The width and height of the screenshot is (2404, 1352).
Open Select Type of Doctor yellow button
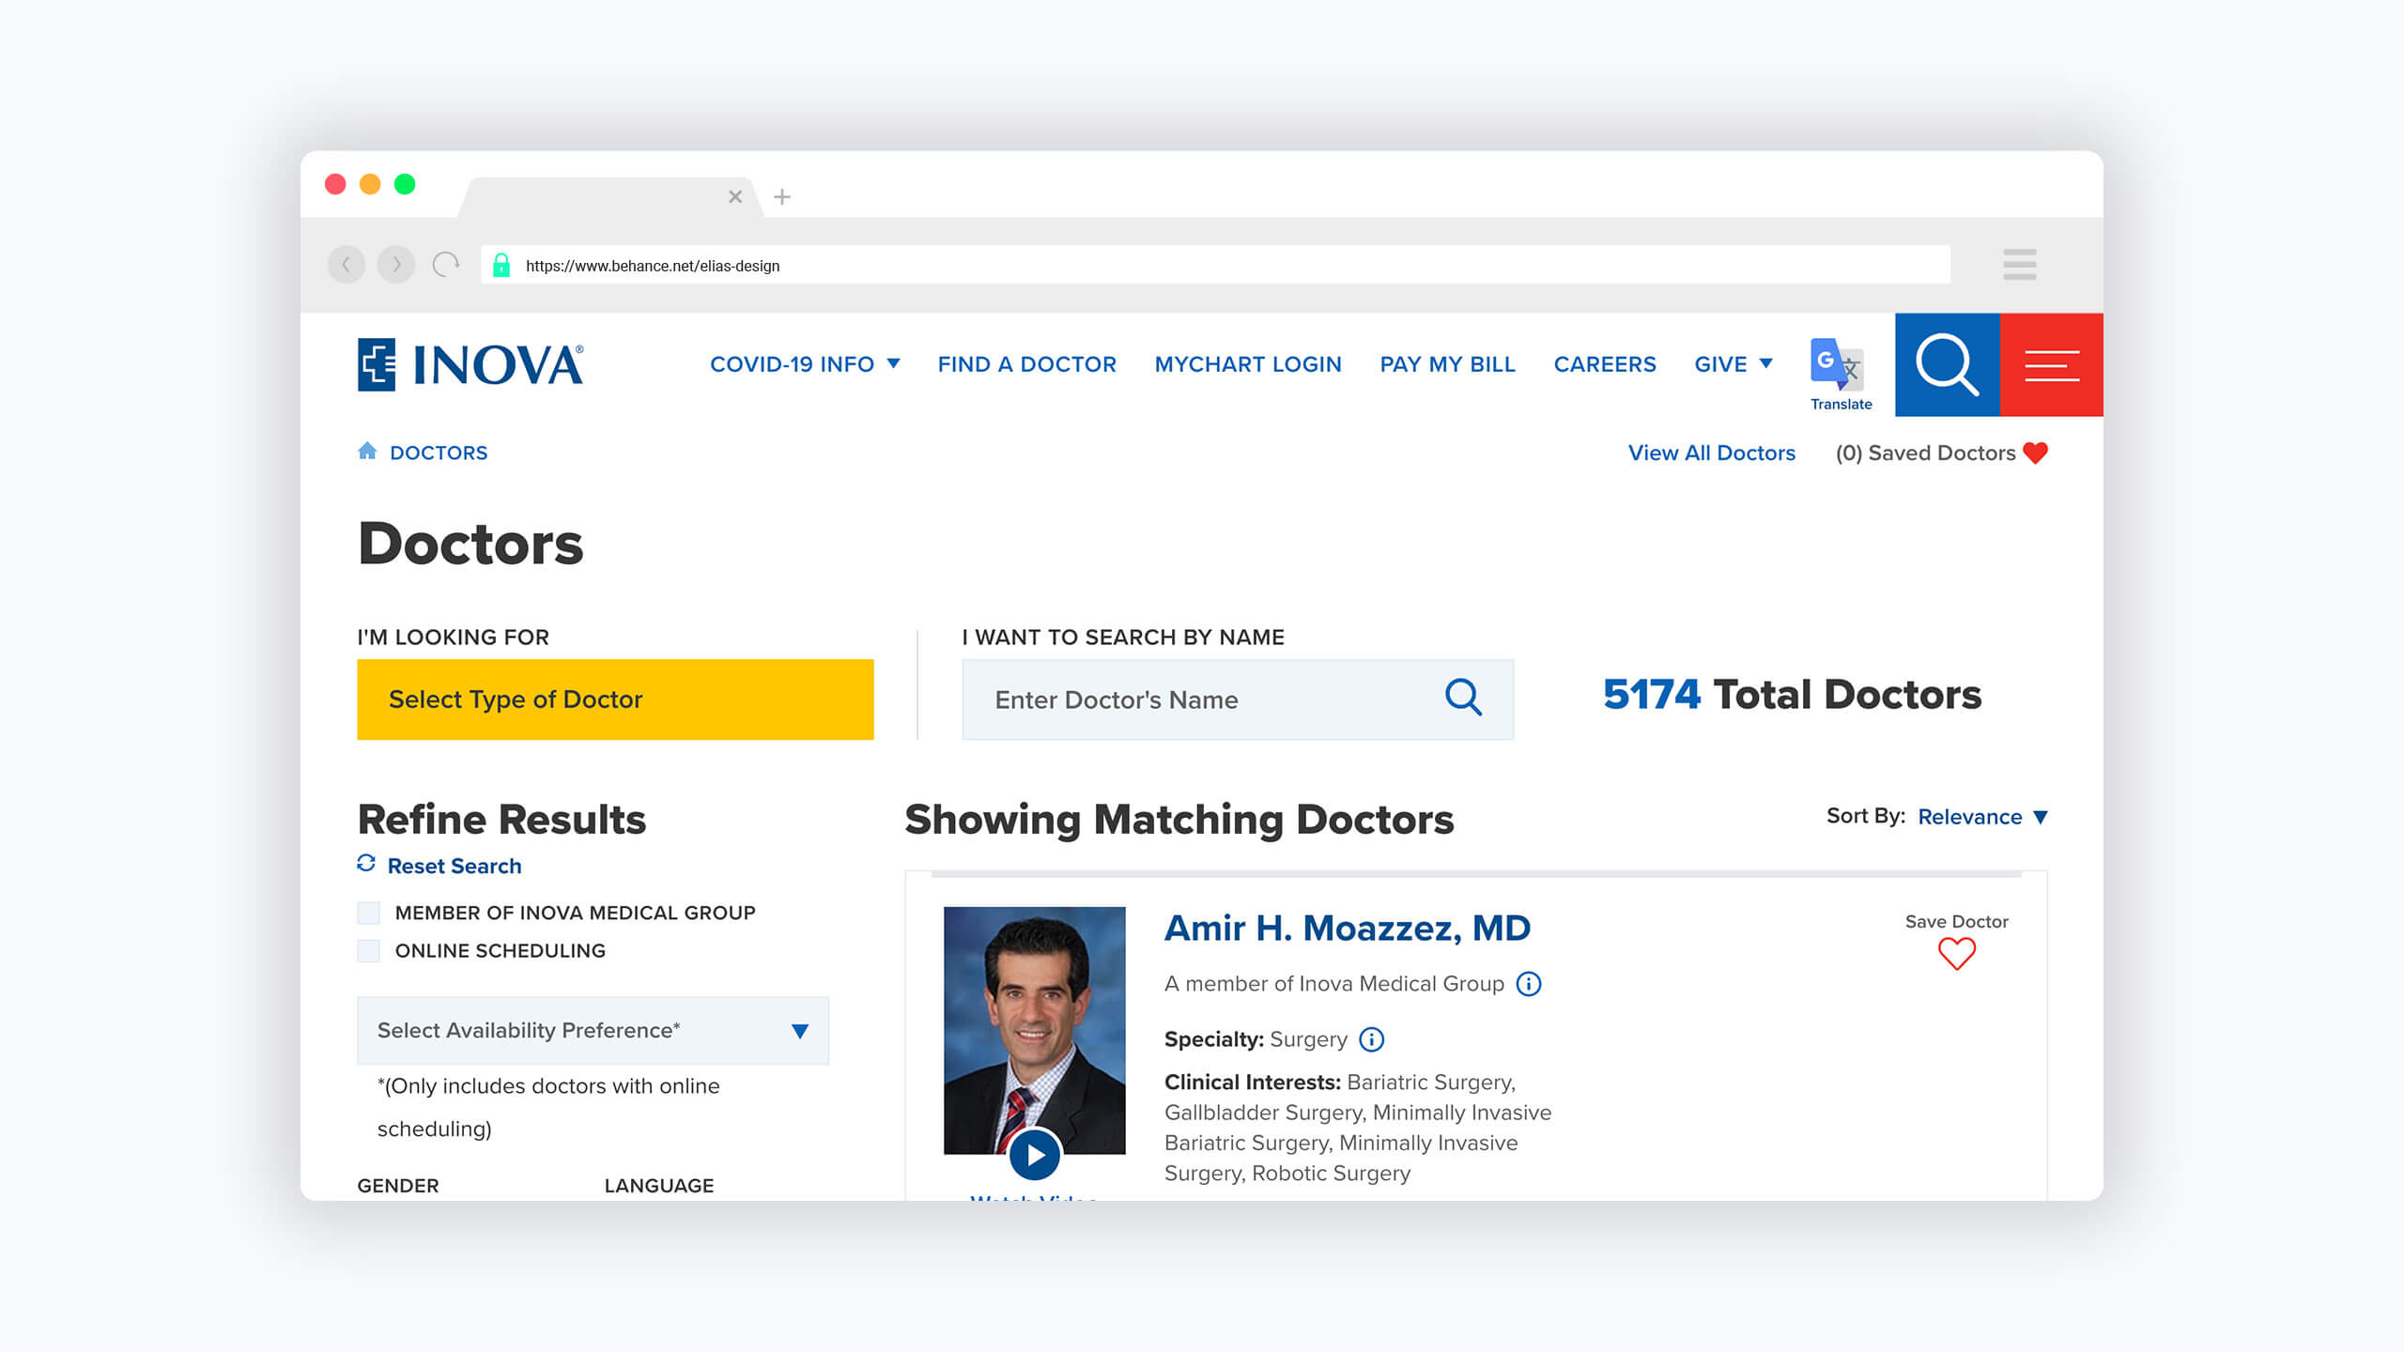(x=615, y=699)
